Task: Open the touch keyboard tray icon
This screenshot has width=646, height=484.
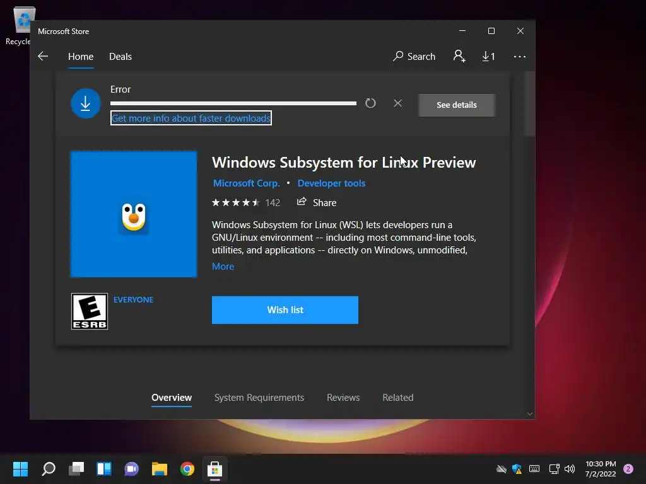Action: click(534, 469)
